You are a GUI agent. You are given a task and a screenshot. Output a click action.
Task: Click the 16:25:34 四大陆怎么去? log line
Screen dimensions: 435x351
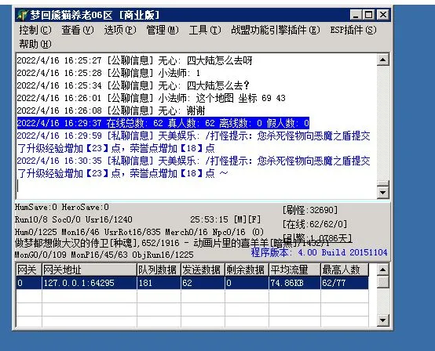pyautogui.click(x=133, y=85)
